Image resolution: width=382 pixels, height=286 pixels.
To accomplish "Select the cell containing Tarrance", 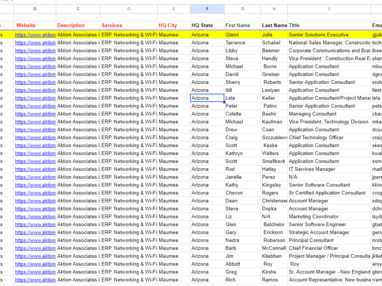I will click(243, 43).
